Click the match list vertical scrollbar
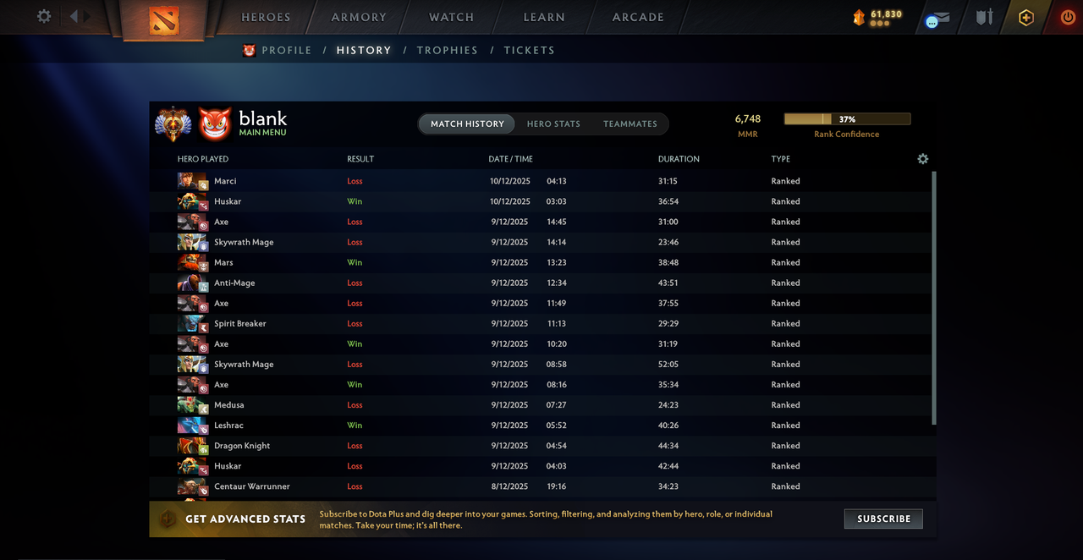Viewport: 1083px width, 560px height. (x=934, y=298)
